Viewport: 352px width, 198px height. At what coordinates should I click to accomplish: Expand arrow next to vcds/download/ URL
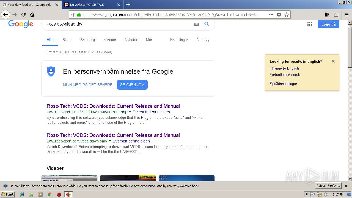click(110, 141)
